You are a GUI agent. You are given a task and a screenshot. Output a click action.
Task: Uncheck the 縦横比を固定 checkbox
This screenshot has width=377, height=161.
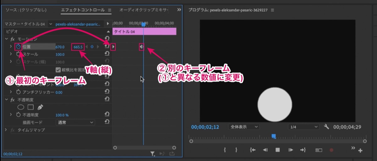(58, 70)
